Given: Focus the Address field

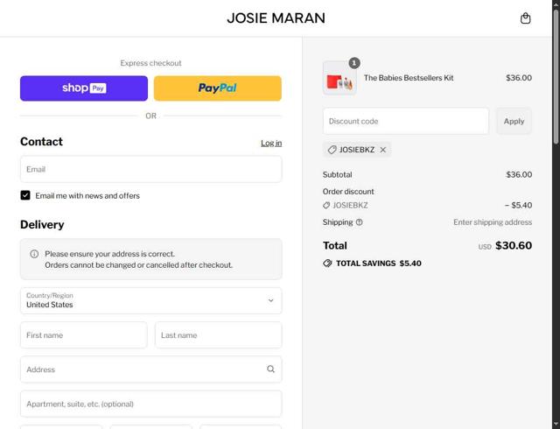Looking at the screenshot, I should pyautogui.click(x=151, y=369).
